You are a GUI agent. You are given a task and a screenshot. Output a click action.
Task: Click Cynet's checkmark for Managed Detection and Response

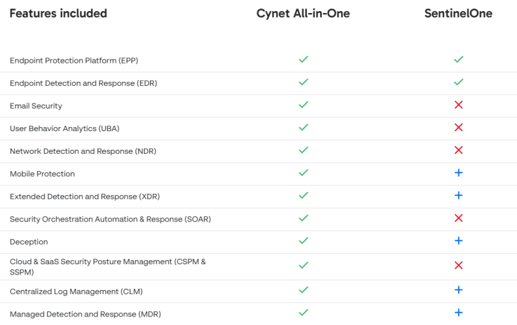tap(303, 313)
